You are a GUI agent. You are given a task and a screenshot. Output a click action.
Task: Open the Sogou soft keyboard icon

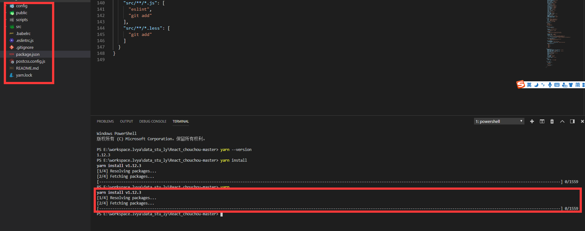coord(557,85)
